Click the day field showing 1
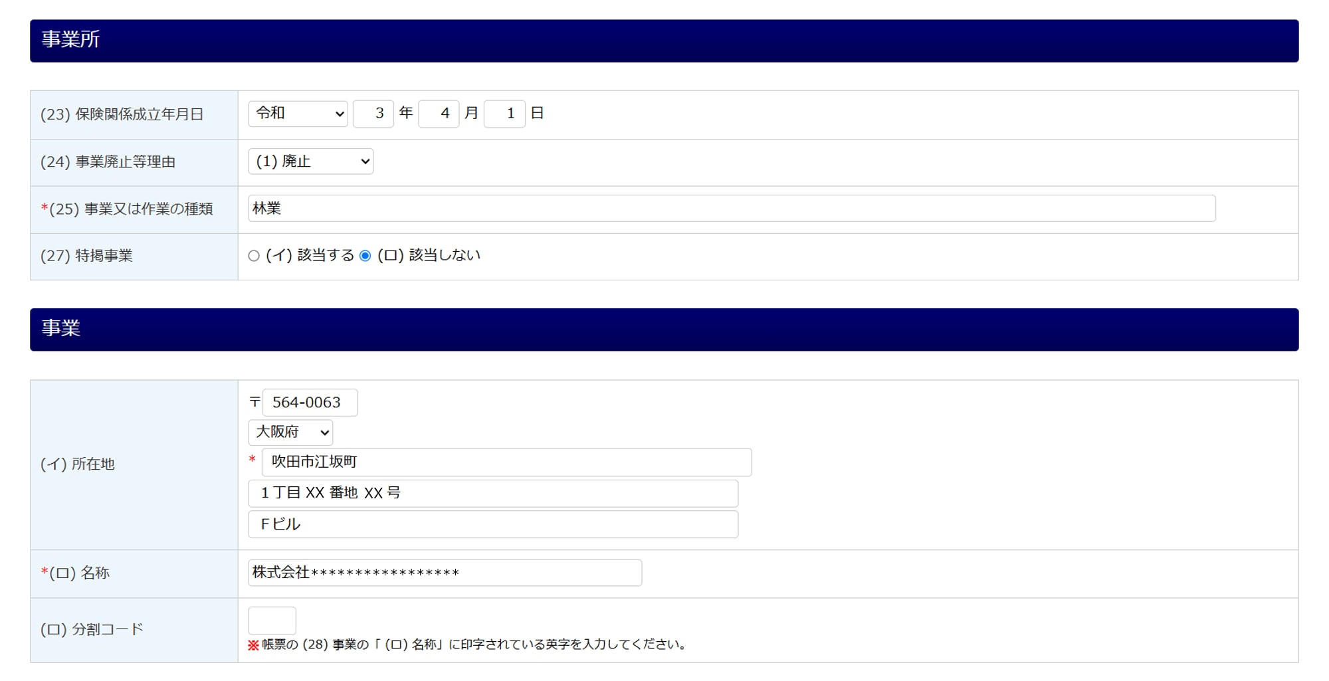The height and width of the screenshot is (681, 1329). coord(504,114)
